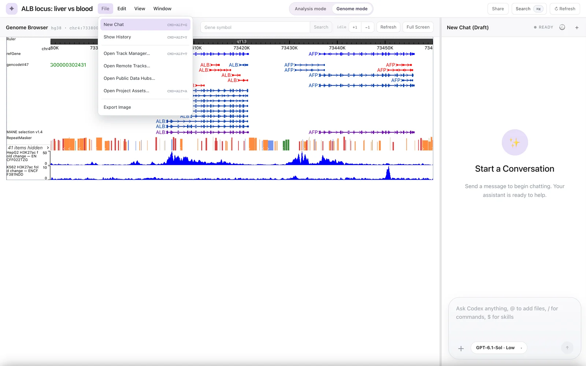Open the Window menu
This screenshot has height=366, width=586.
pos(162,9)
